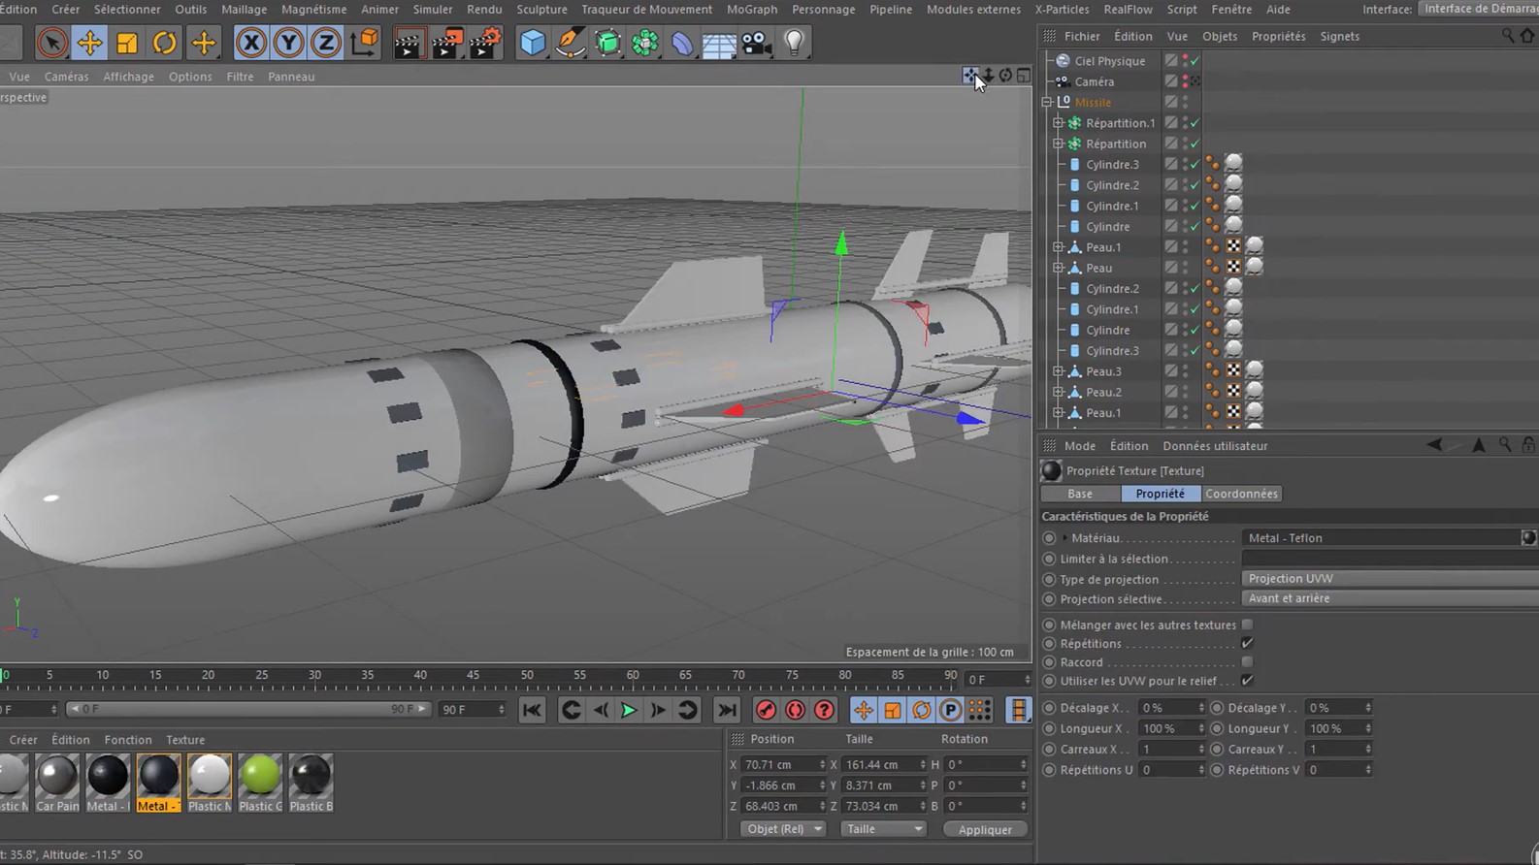Open Données utilisateur in attribute manager
1539x865 pixels.
click(1215, 446)
